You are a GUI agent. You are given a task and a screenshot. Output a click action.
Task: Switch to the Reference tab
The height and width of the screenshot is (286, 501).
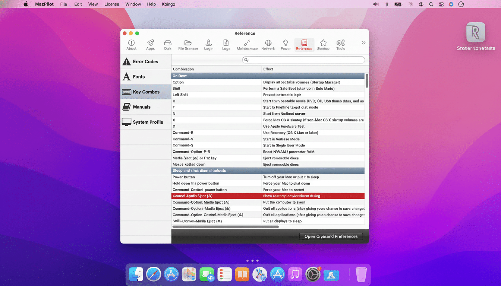(304, 44)
